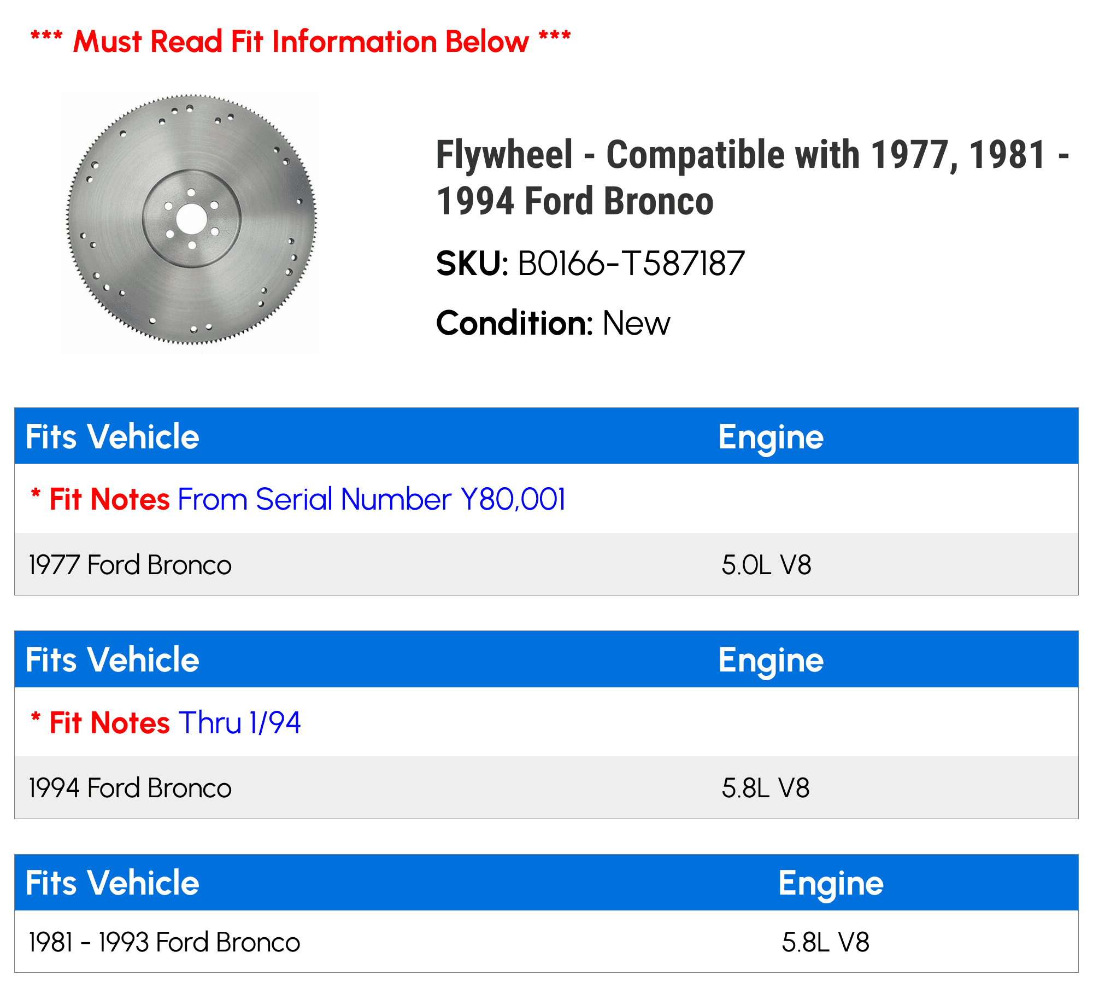1093x987 pixels.
Task: Click the From Serial Number Y80,001 fit note
Action: (x=372, y=499)
